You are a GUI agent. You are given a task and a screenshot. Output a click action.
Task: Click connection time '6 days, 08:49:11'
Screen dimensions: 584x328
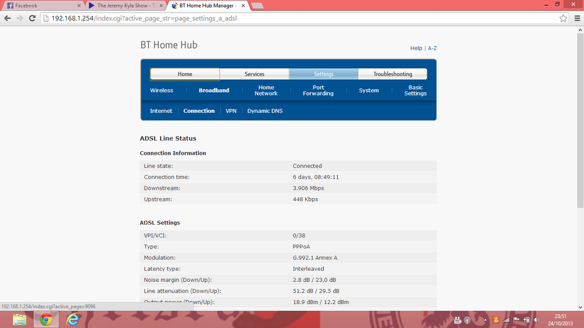coord(316,177)
